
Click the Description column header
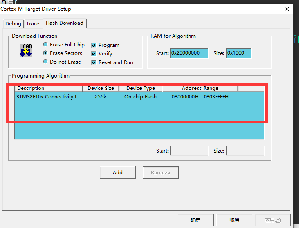pyautogui.click(x=48, y=88)
